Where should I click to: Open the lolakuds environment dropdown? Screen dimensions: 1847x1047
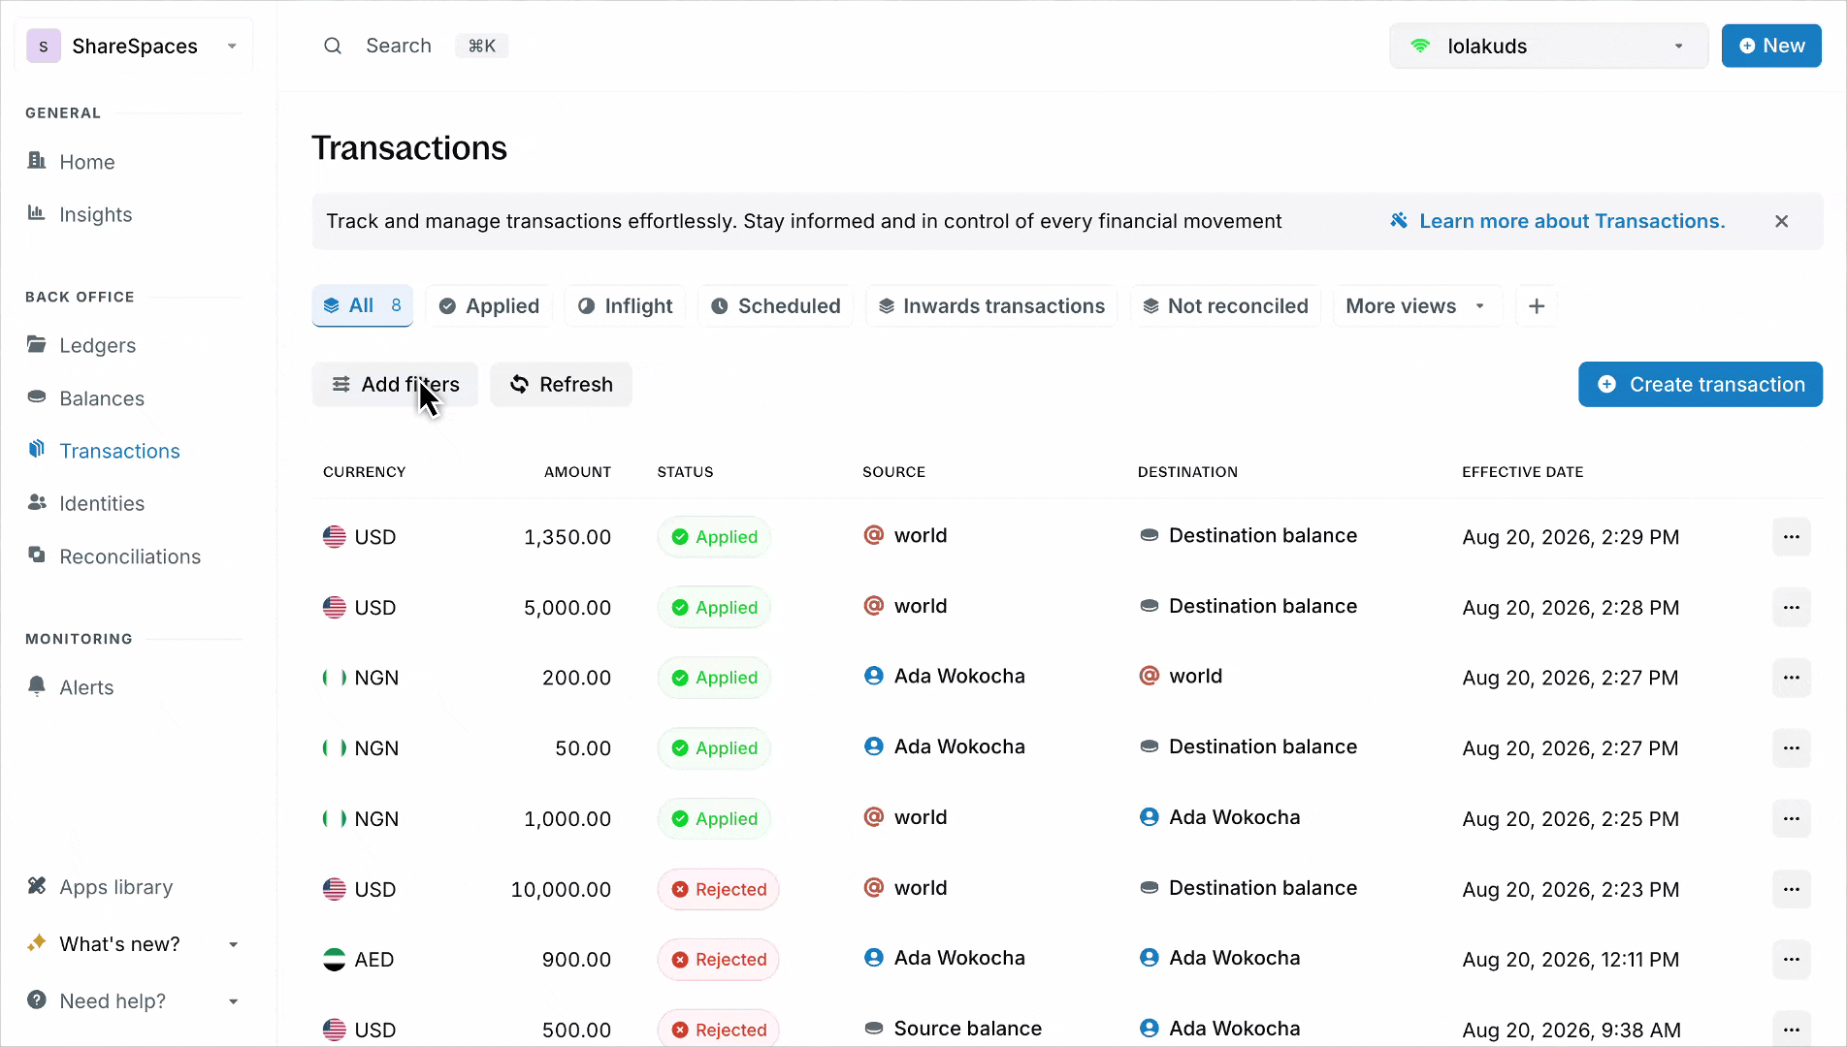[1549, 46]
